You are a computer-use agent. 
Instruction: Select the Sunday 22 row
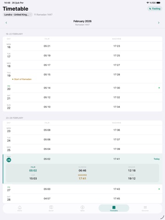pos(82,107)
